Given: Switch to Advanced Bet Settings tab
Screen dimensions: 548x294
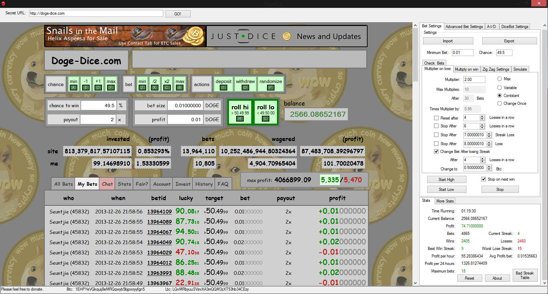Looking at the screenshot, I should [x=464, y=27].
